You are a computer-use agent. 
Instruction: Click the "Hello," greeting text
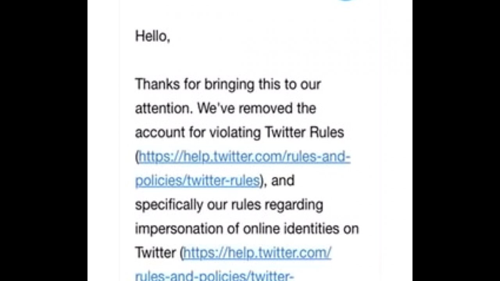tap(152, 36)
